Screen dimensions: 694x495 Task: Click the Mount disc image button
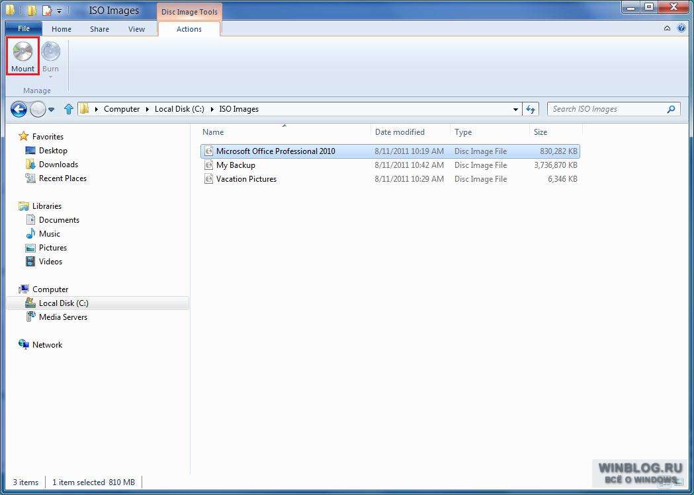pyautogui.click(x=22, y=56)
